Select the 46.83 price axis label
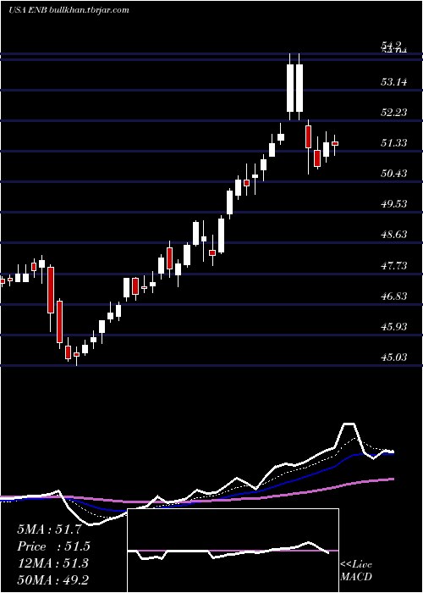 coord(394,296)
